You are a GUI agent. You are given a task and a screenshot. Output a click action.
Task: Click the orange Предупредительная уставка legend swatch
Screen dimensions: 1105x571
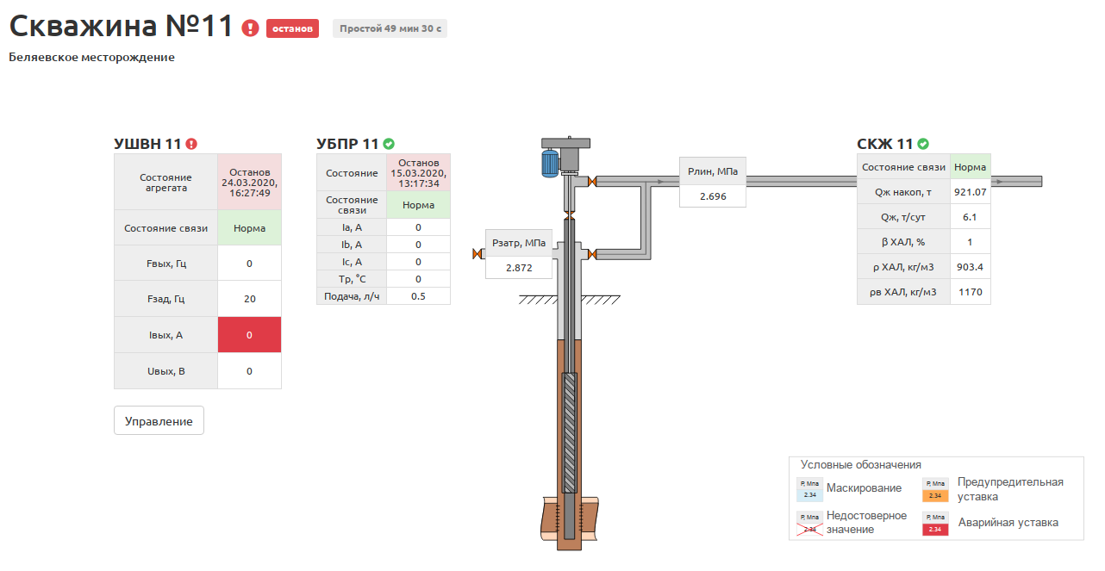pos(935,495)
